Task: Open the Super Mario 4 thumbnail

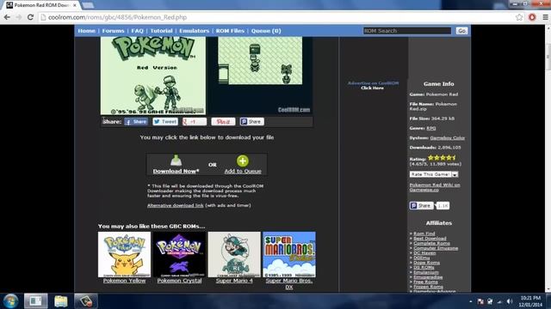Action: tap(234, 254)
